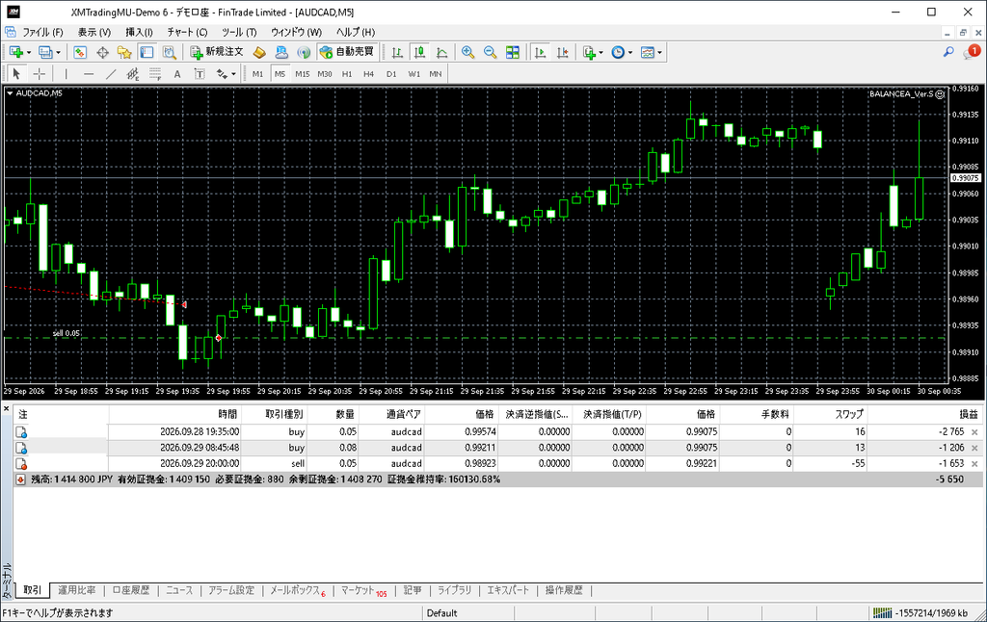
Task: Click the 新規注文 new order button
Action: tap(217, 52)
